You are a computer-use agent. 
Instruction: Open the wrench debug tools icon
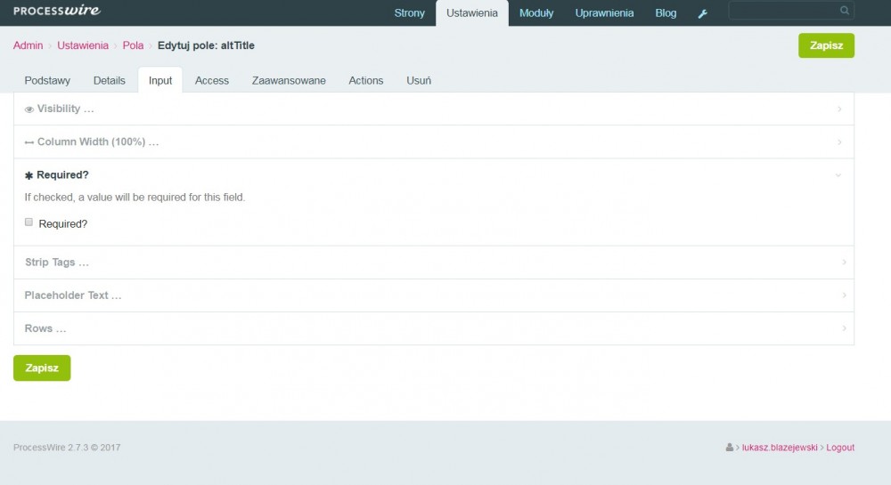pos(702,13)
